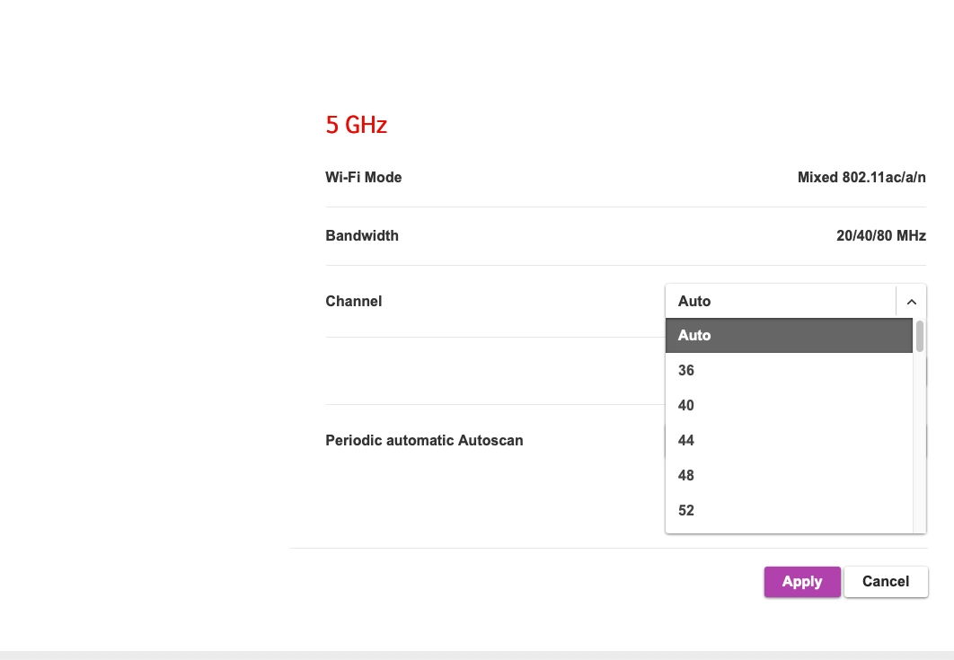Select the highlighted Auto option in list

[x=788, y=336]
